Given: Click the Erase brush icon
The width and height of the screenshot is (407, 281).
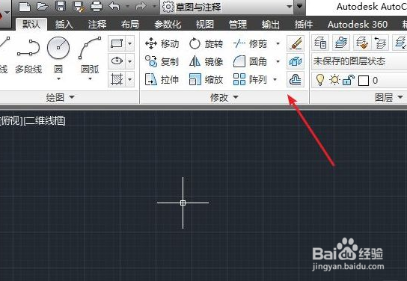Looking at the screenshot, I should (x=296, y=43).
